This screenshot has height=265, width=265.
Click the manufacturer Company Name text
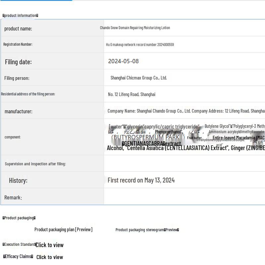point(185,111)
